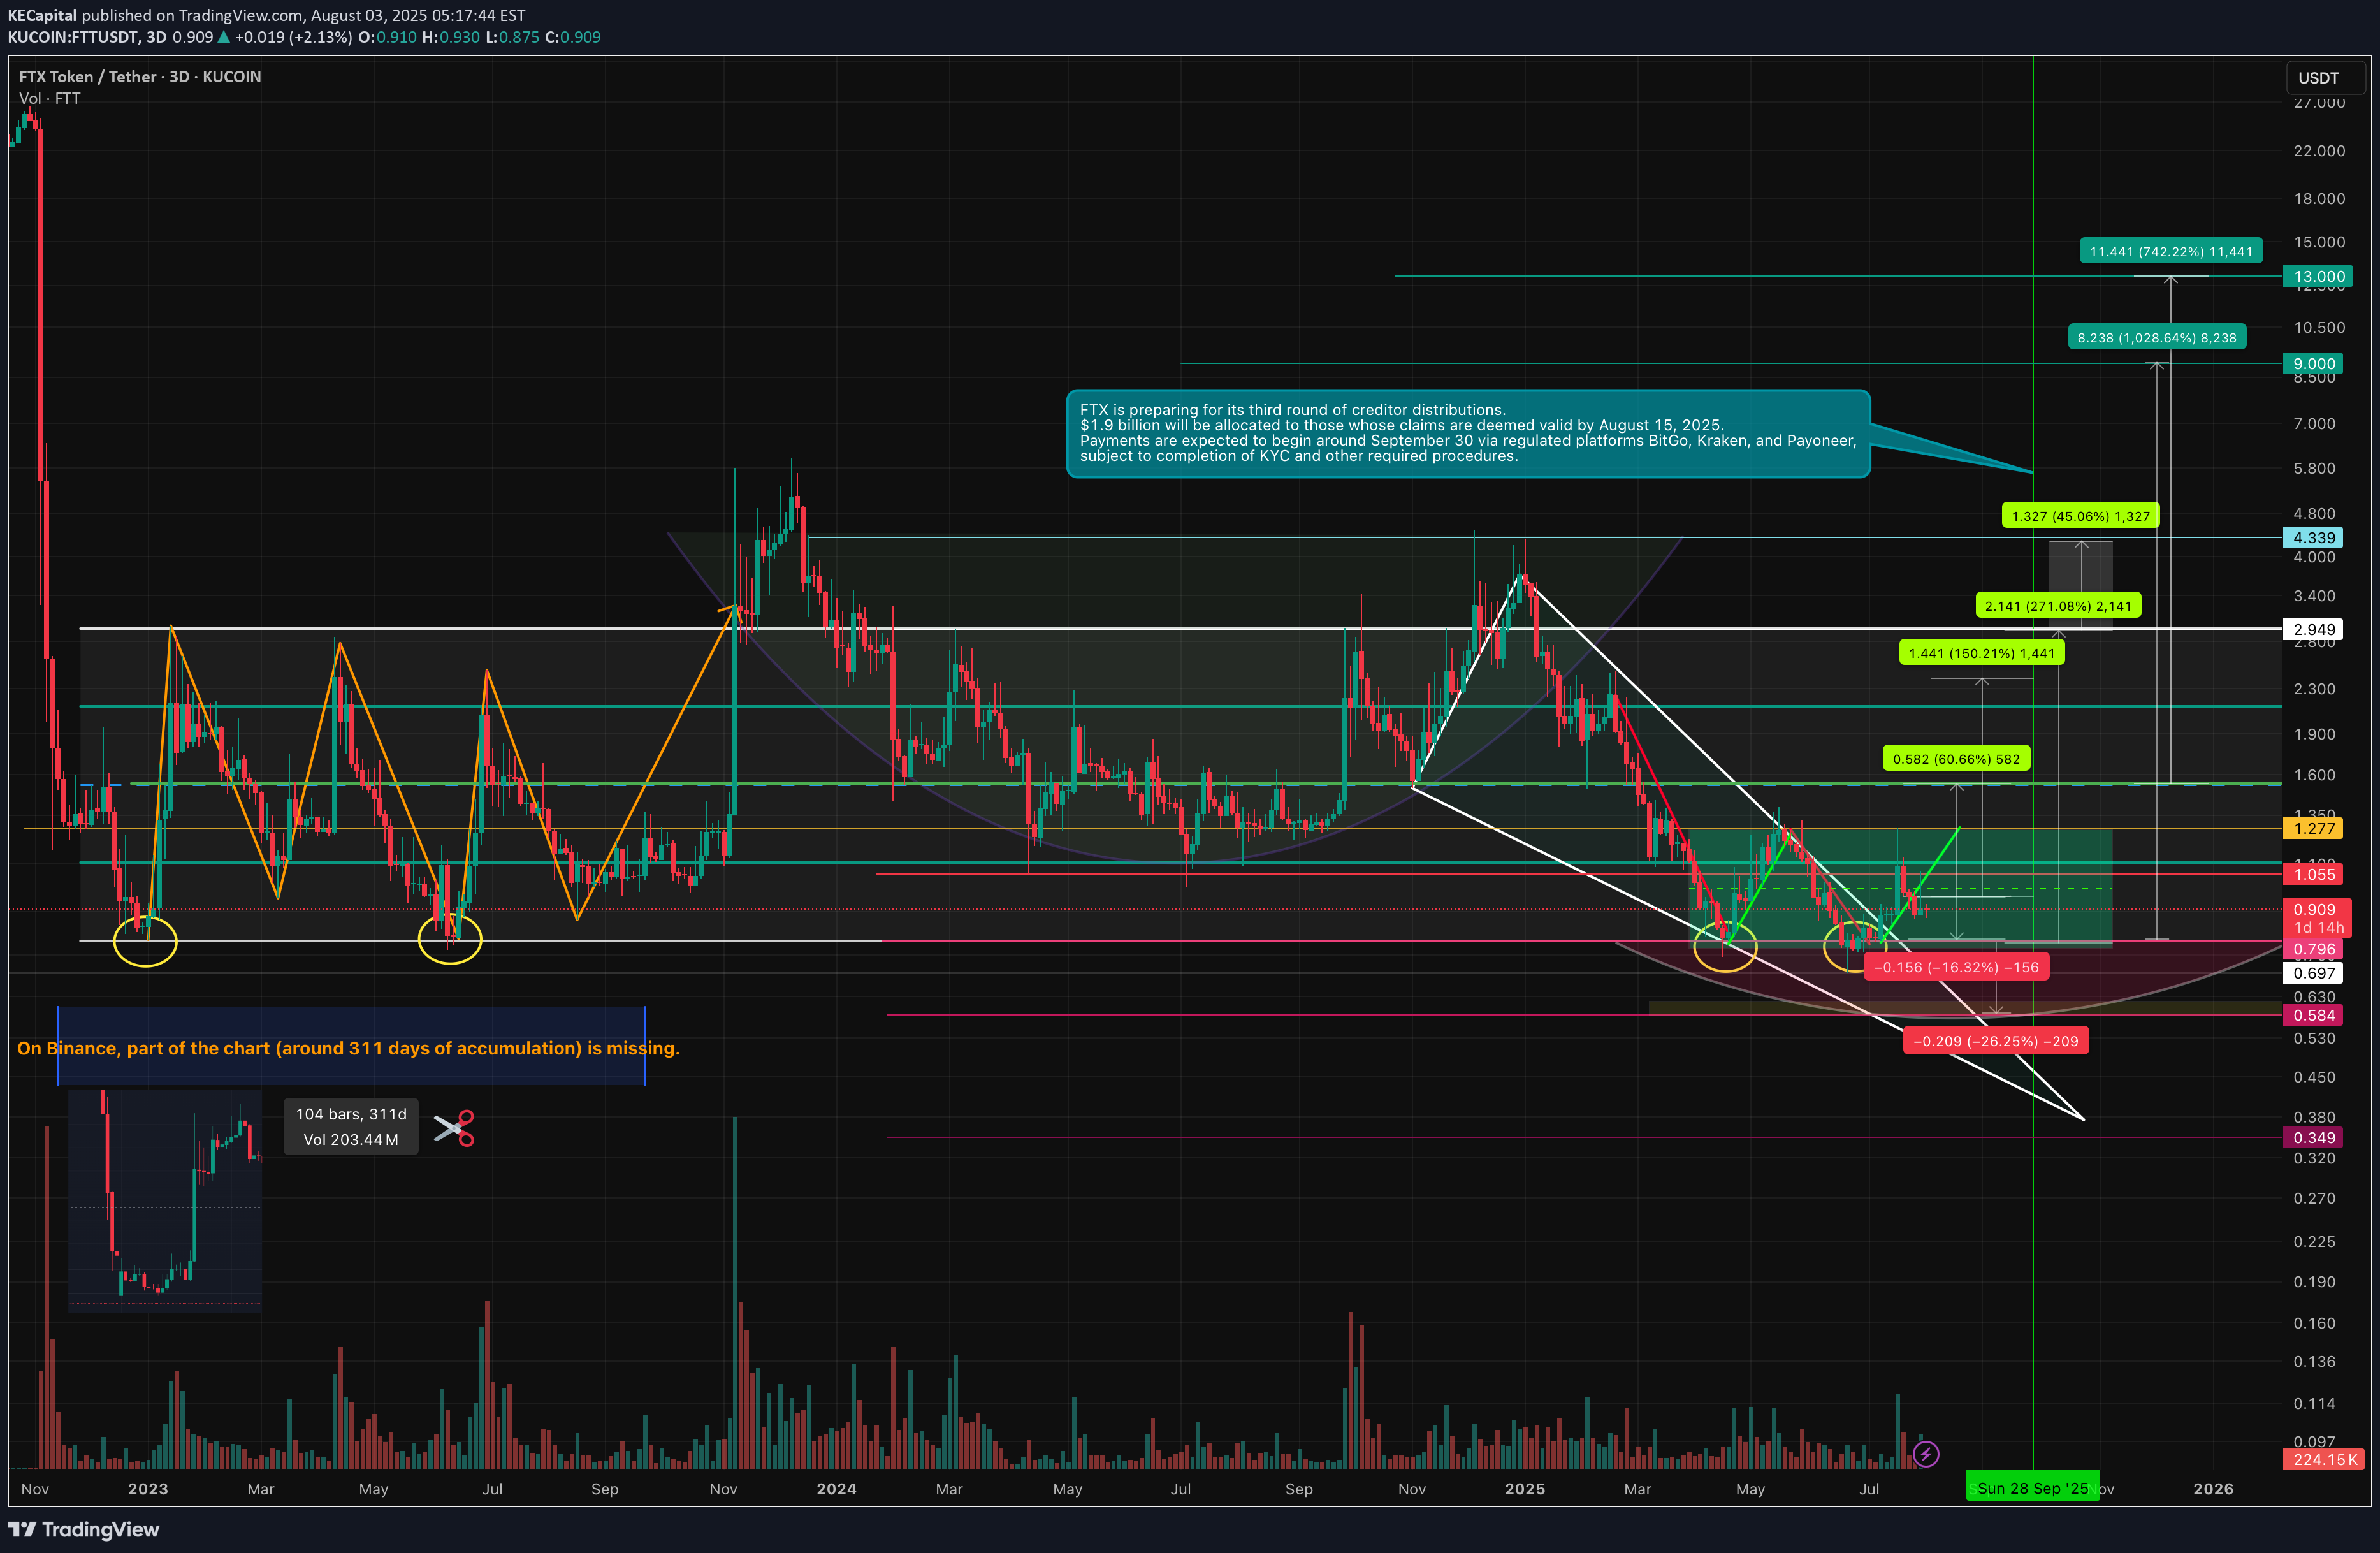Click the Vol · FTT indicator legend
2380x1553 pixels.
pos(50,98)
